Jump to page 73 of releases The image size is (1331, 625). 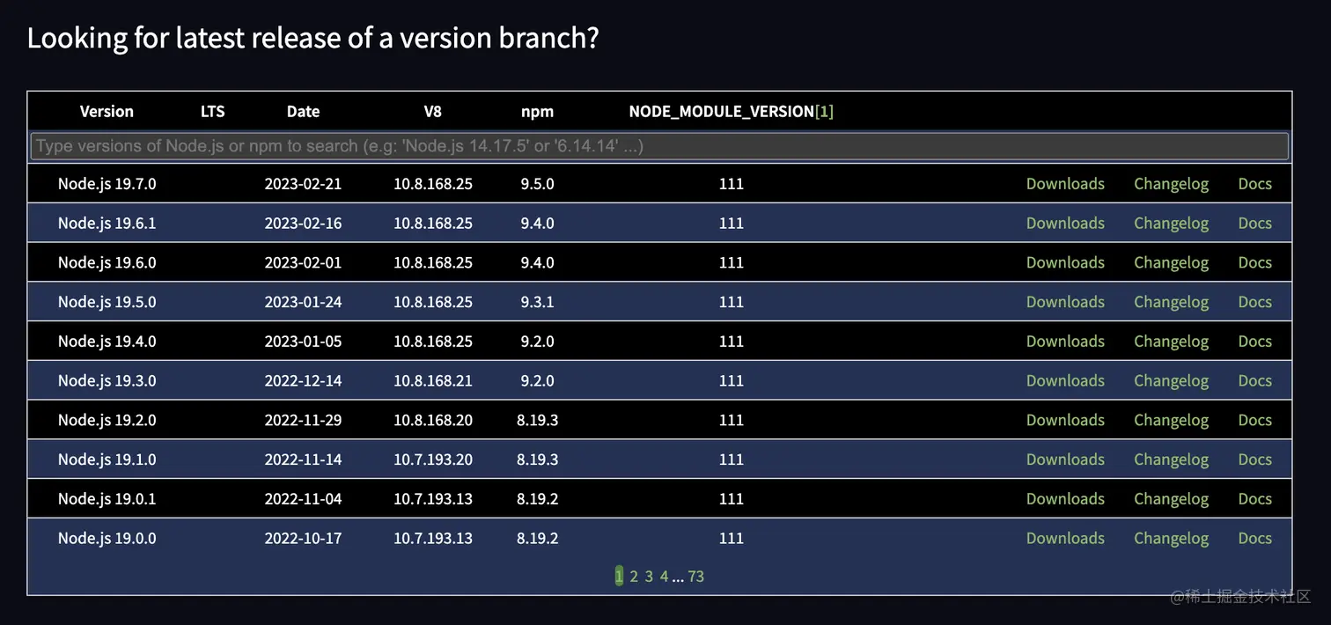(695, 576)
